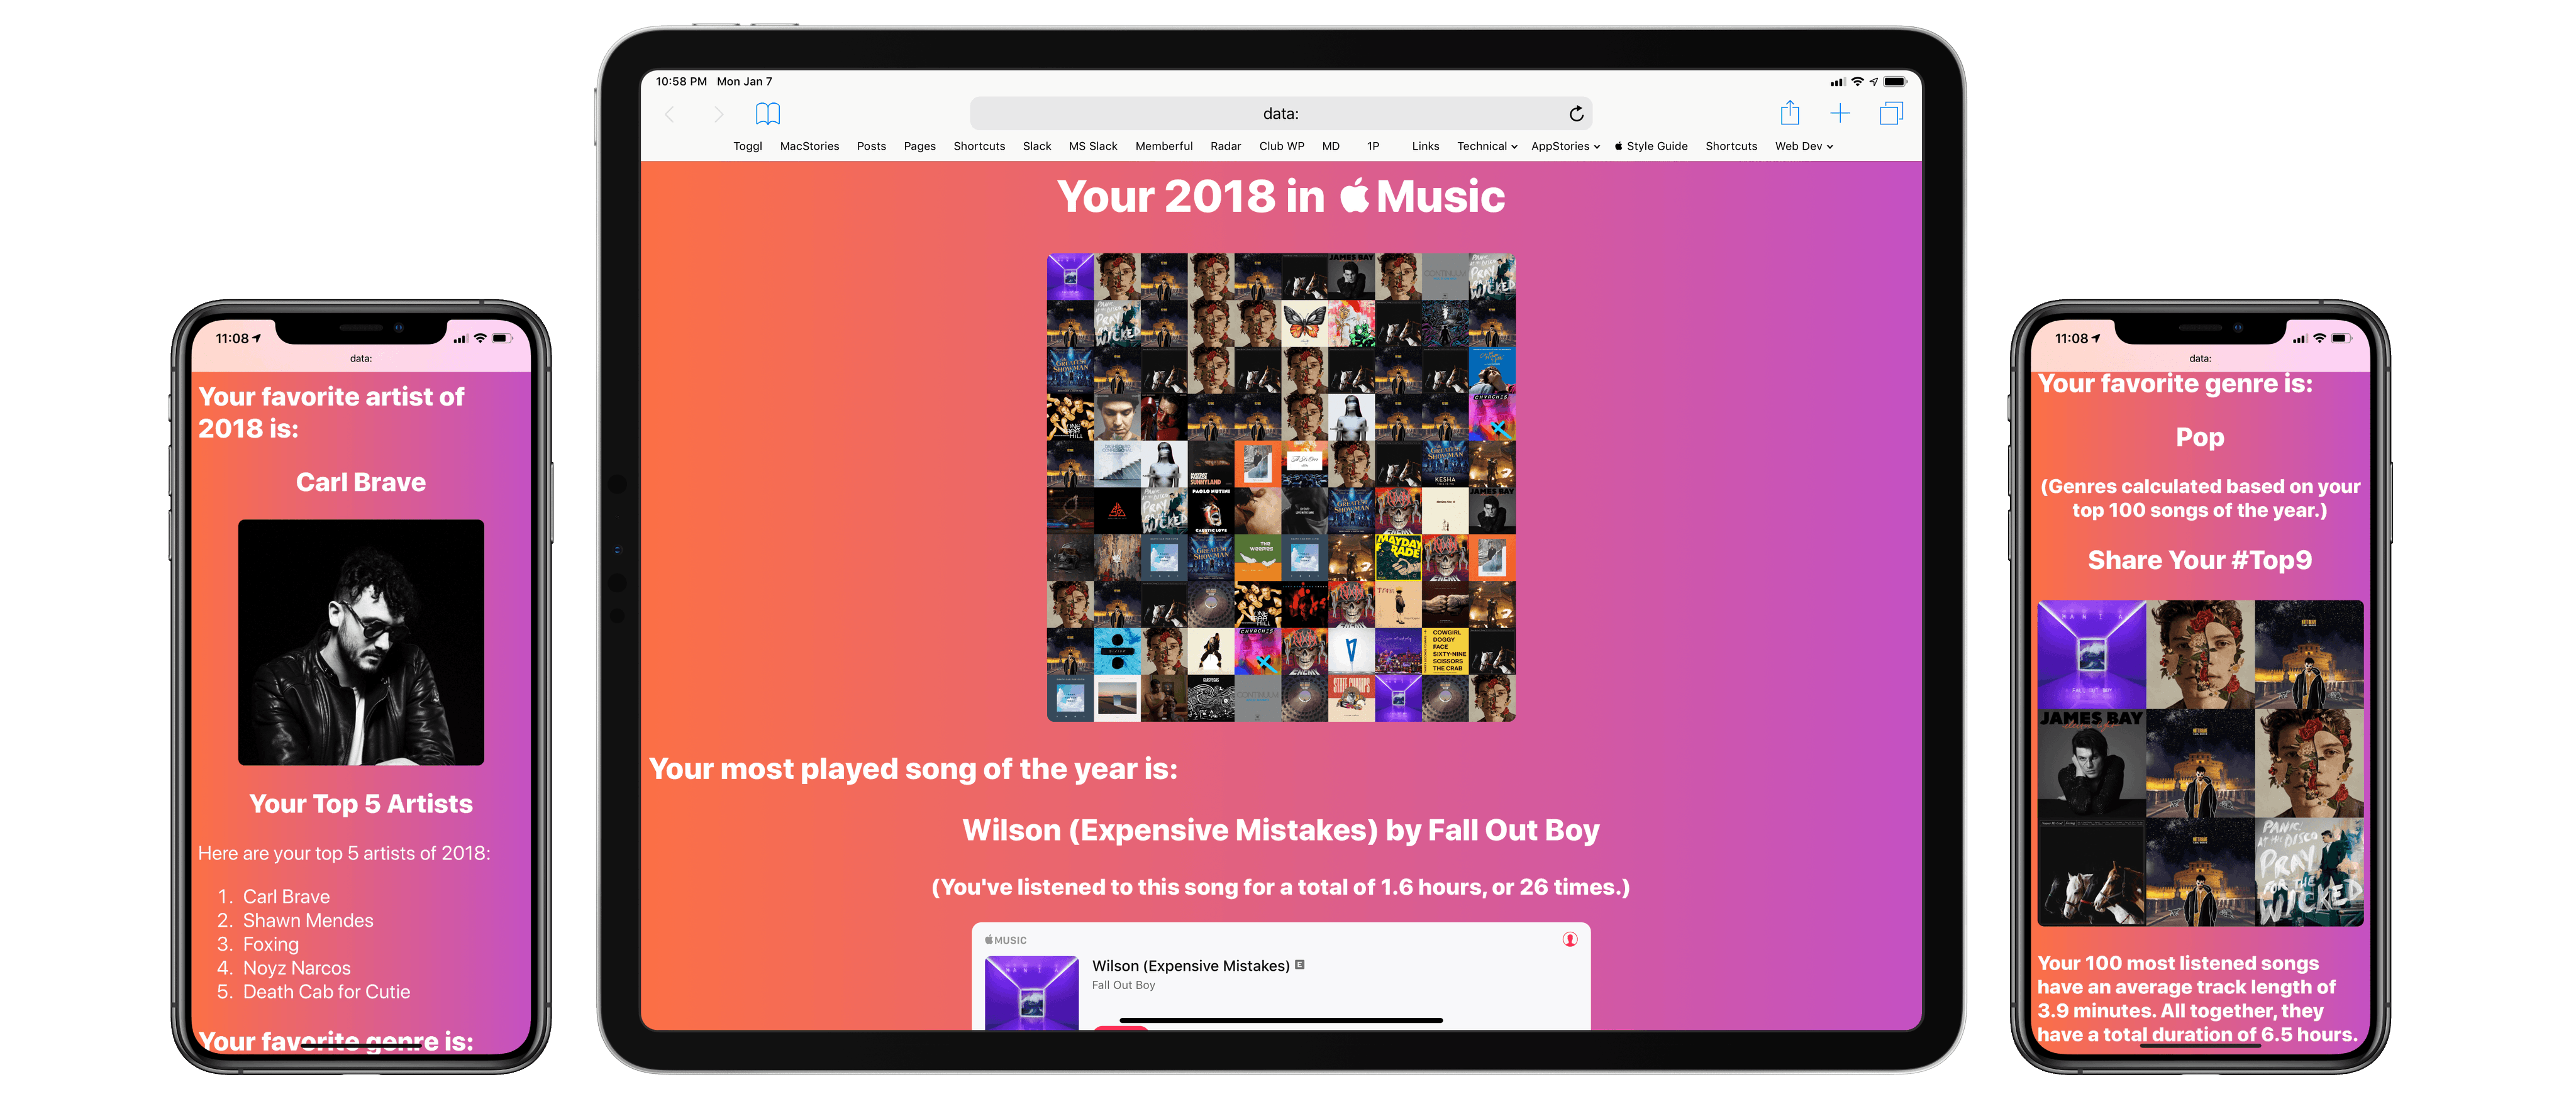This screenshot has height=1099, width=2576.
Task: Tap the album art collage on iPad
Action: pyautogui.click(x=1281, y=487)
